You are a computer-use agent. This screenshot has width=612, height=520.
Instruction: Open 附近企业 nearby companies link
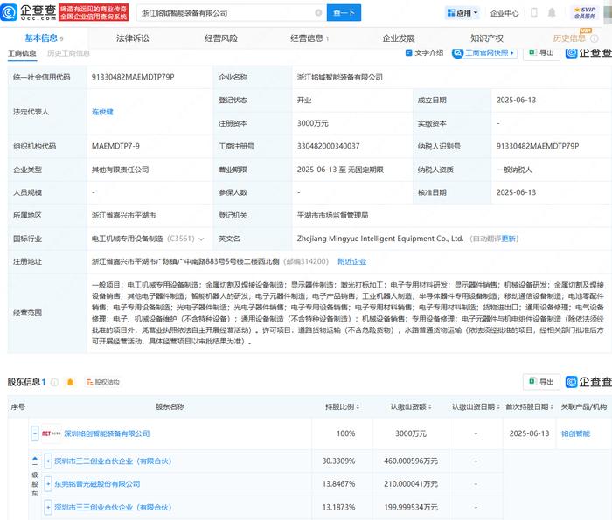click(x=351, y=261)
